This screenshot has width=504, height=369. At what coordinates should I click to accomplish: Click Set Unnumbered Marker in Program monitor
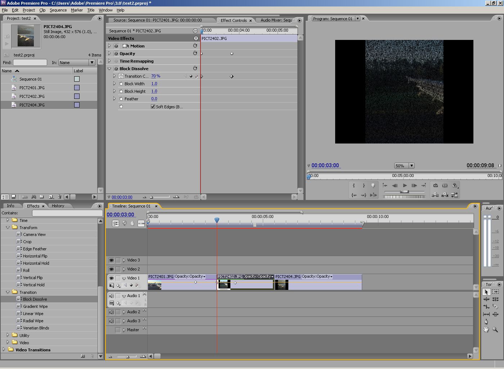point(373,186)
